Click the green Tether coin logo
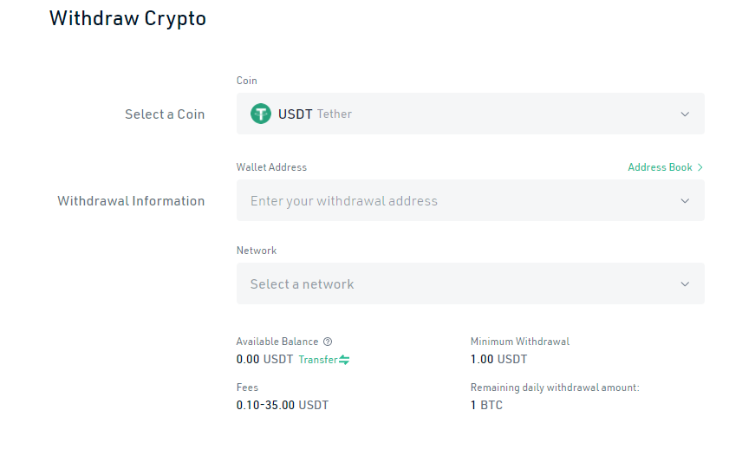This screenshot has width=729, height=456. coord(261,114)
